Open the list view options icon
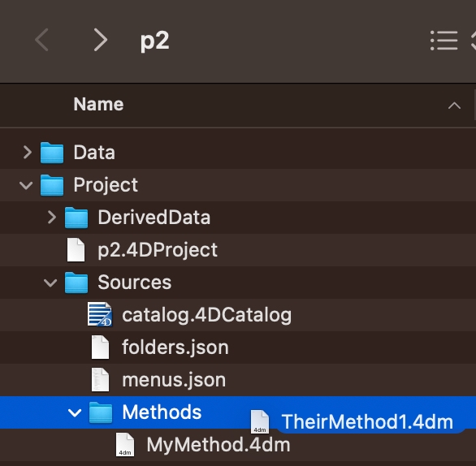Viewport: 476px width, 466px height. [x=444, y=41]
